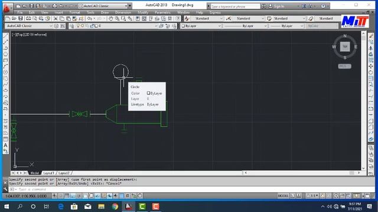This screenshot has height=212, width=378.
Task: Select the Ellipse draw tool
Action: pyautogui.click(x=5, y=91)
